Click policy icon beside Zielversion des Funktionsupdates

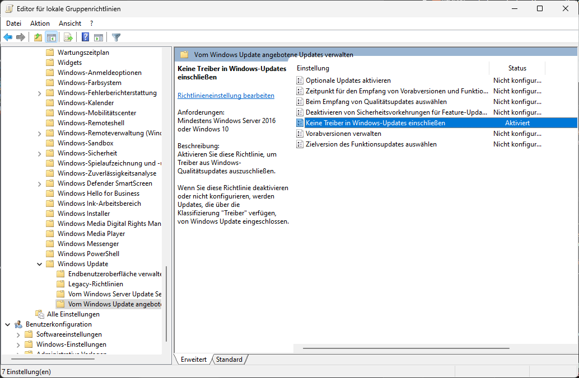click(x=300, y=145)
